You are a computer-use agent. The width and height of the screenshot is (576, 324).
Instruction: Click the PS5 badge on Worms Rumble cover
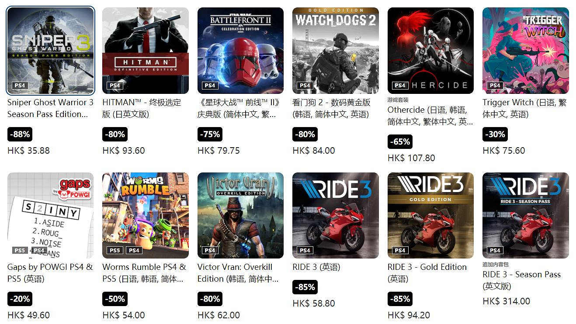[115, 251]
